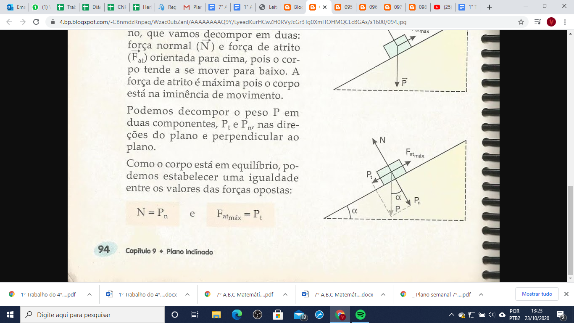Switch to the 'Reg' tab
The height and width of the screenshot is (323, 574).
click(x=167, y=7)
